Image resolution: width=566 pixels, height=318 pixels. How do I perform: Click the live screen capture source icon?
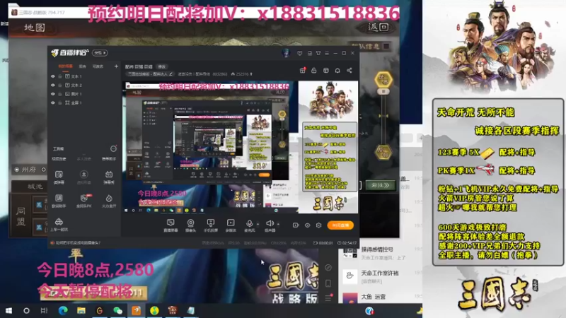(x=171, y=223)
